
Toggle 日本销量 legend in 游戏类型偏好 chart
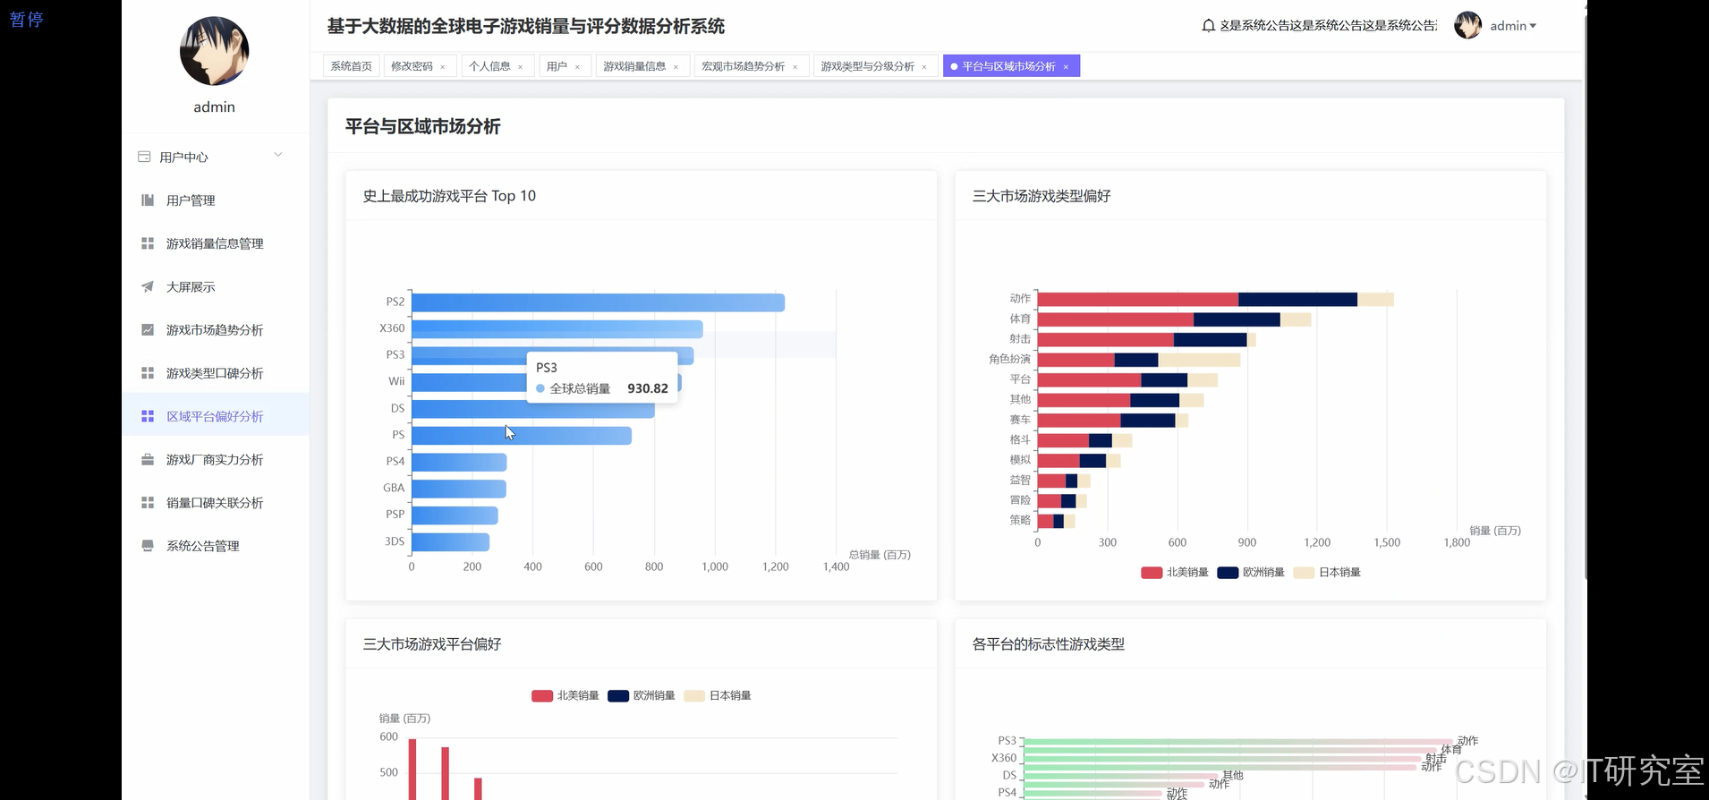(x=1326, y=573)
